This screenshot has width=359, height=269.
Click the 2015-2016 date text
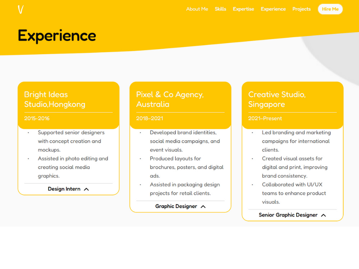(37, 118)
